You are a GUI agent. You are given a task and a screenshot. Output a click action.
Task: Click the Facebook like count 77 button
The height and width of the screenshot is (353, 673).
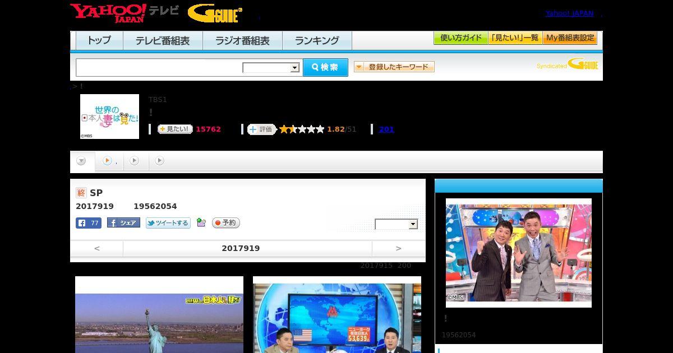tap(89, 223)
